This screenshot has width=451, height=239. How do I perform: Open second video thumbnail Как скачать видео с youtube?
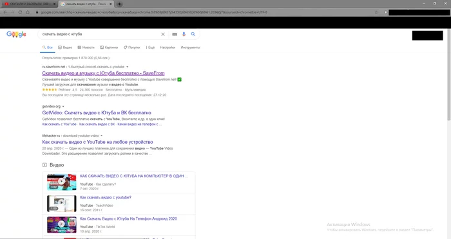(x=62, y=204)
